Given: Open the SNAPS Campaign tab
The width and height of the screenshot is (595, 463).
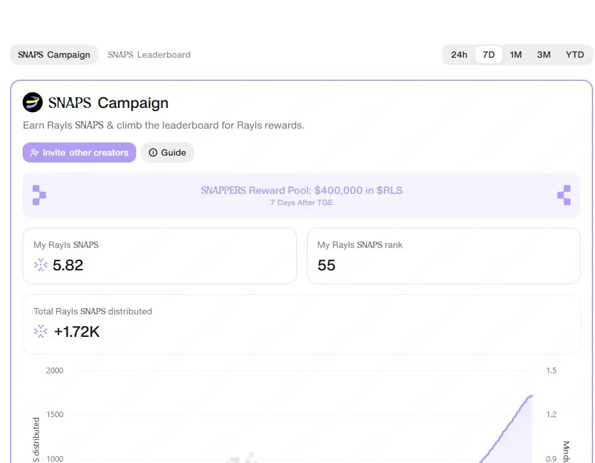Looking at the screenshot, I should coord(54,55).
